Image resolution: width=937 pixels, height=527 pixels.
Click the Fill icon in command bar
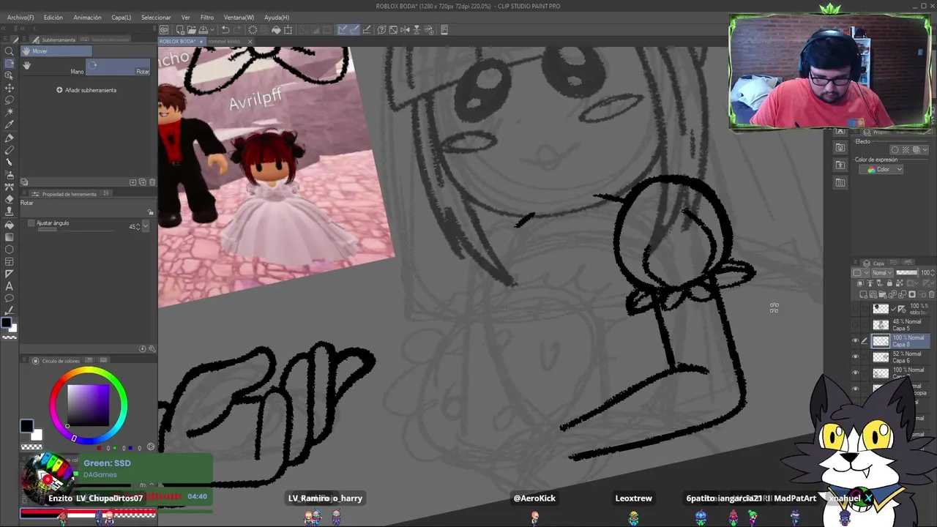(276, 30)
